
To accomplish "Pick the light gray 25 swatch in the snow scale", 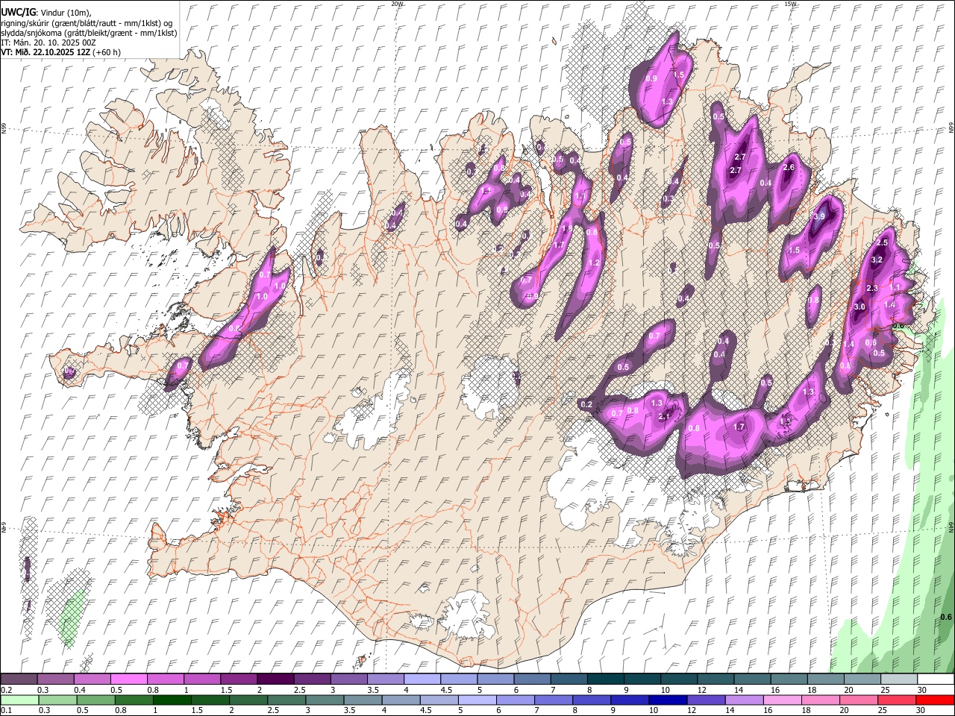I will pos(899,679).
